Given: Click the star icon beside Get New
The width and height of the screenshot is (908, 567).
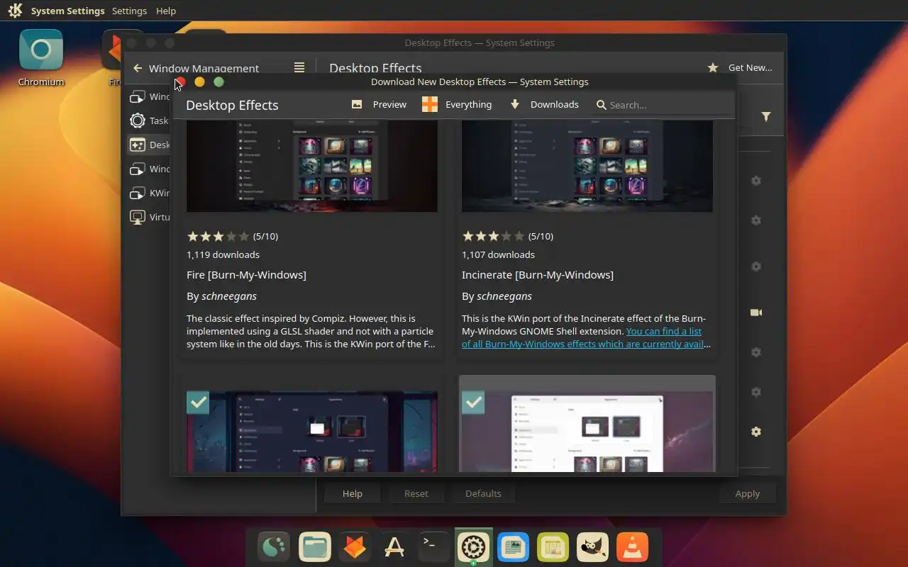Looking at the screenshot, I should point(713,67).
